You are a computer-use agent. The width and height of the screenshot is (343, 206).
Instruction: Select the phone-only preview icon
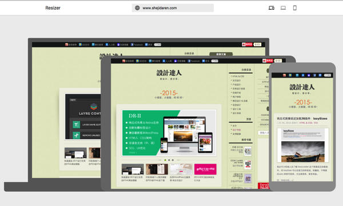295,8
